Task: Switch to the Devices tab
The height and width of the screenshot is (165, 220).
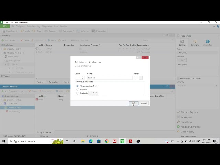Action: pyautogui.click(x=40, y=82)
